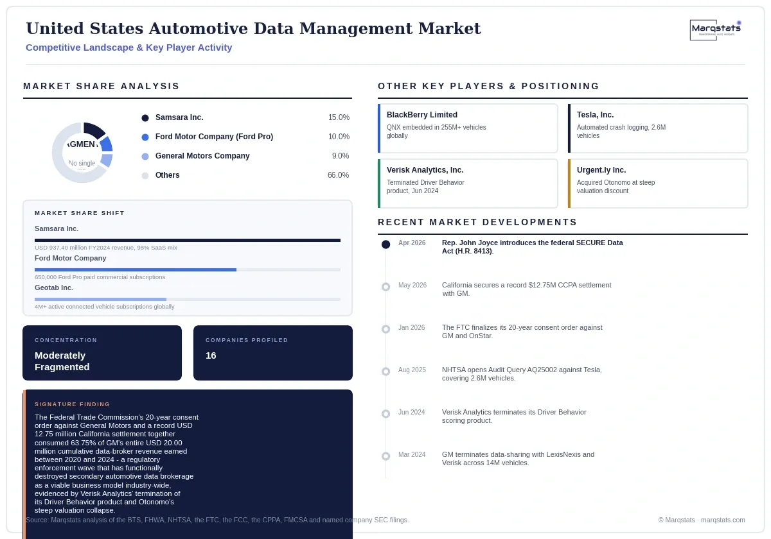The image size is (771, 539).
Task: Click GM terminates LexisNexis data-sharing entry
Action: coord(518,459)
